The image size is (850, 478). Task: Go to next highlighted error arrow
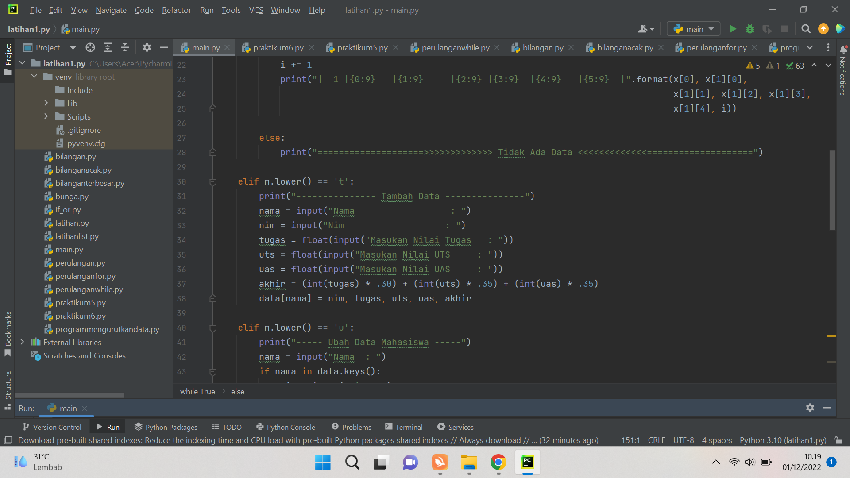pyautogui.click(x=828, y=66)
